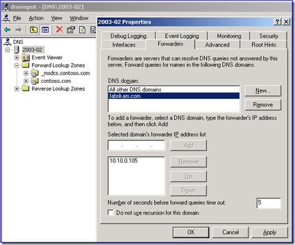Screen dimensions: 295x245
Task: Switch to the Interfaces tab
Action: [x=124, y=45]
